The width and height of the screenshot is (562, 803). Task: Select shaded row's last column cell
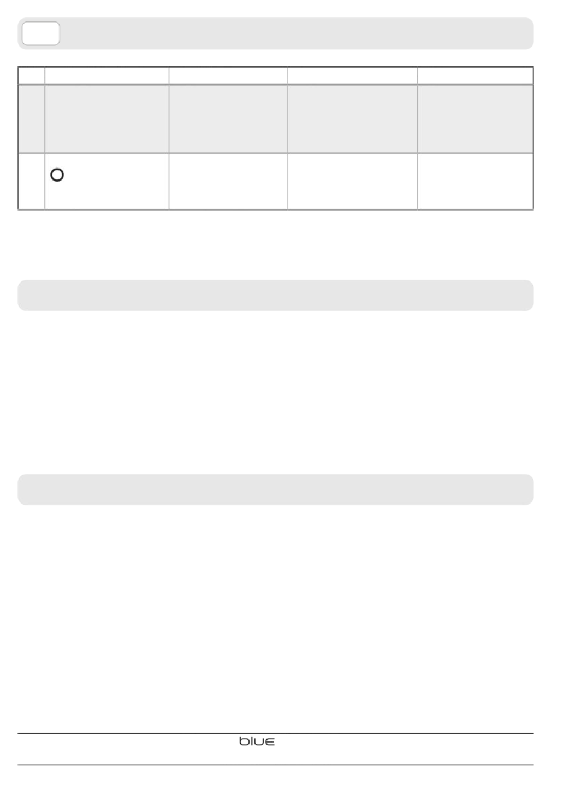[x=475, y=119]
